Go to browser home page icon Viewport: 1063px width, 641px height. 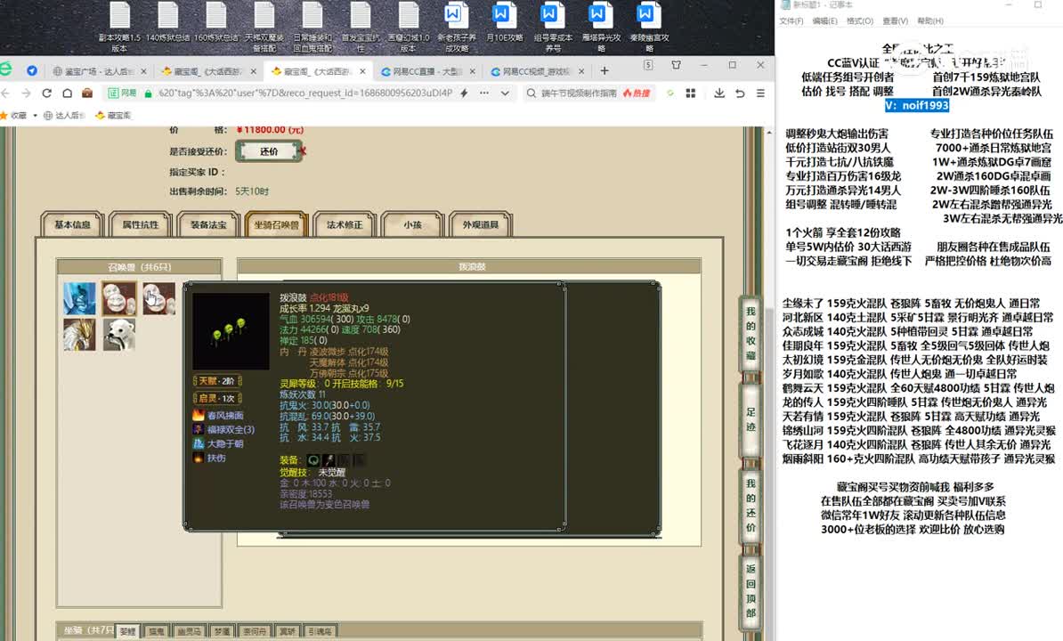67,93
